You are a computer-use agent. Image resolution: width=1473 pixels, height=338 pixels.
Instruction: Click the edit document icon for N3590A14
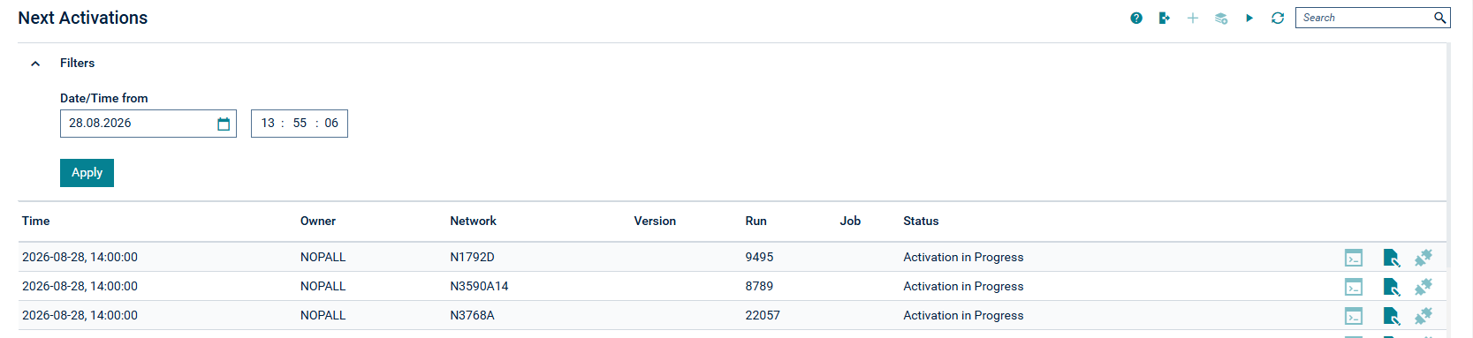pyautogui.click(x=1391, y=287)
